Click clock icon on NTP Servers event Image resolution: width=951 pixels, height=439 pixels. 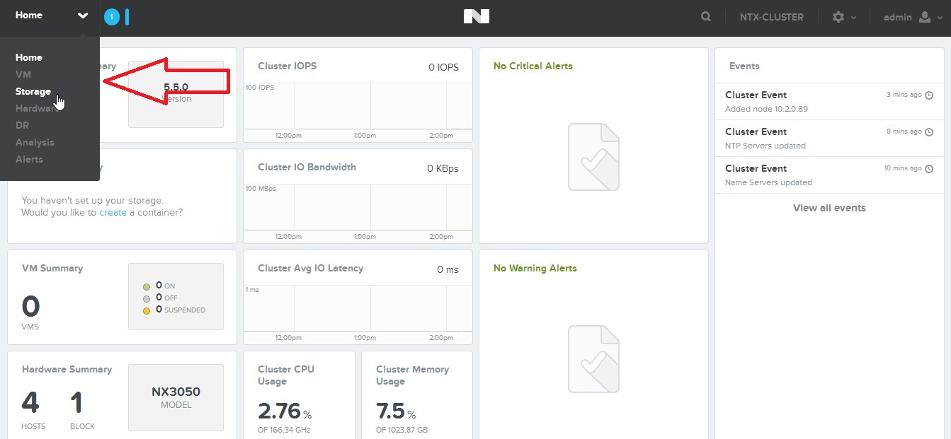coord(930,131)
